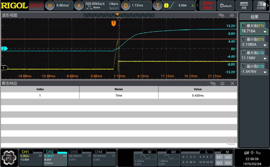Open the 瞬态响应 panel hamburger menu
The image size is (270, 167).
(x=222, y=83)
